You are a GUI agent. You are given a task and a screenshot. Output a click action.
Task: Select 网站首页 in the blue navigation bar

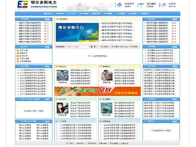point(48,14)
